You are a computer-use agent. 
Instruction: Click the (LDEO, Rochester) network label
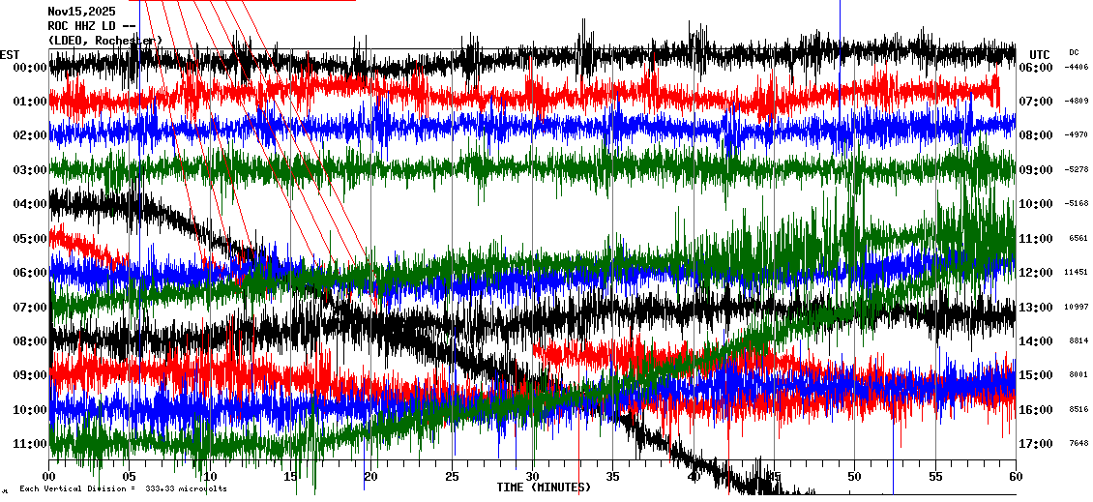click(x=104, y=41)
